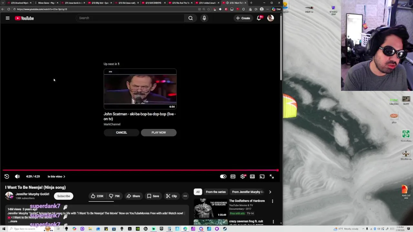Image resolution: width=413 pixels, height=232 pixels.
Task: Cast video with play-on-TV icon
Action: [262, 176]
